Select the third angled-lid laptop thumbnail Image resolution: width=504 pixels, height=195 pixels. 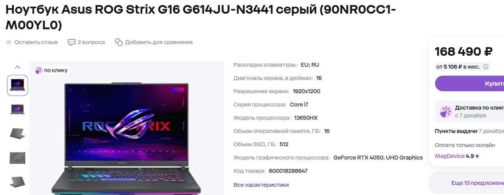(x=18, y=133)
